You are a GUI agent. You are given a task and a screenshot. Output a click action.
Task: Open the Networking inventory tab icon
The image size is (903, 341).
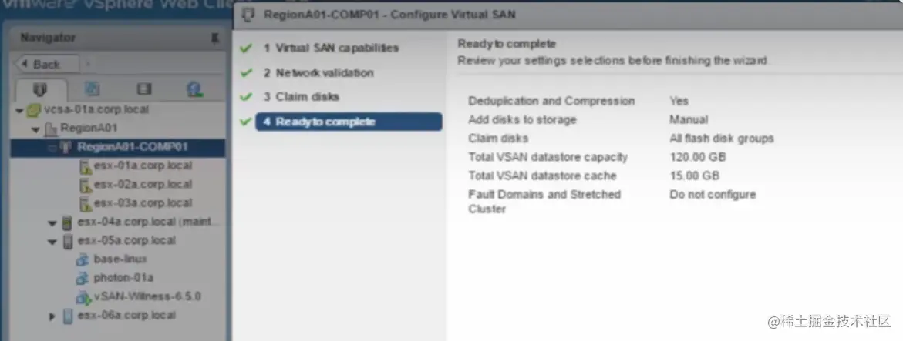point(194,89)
